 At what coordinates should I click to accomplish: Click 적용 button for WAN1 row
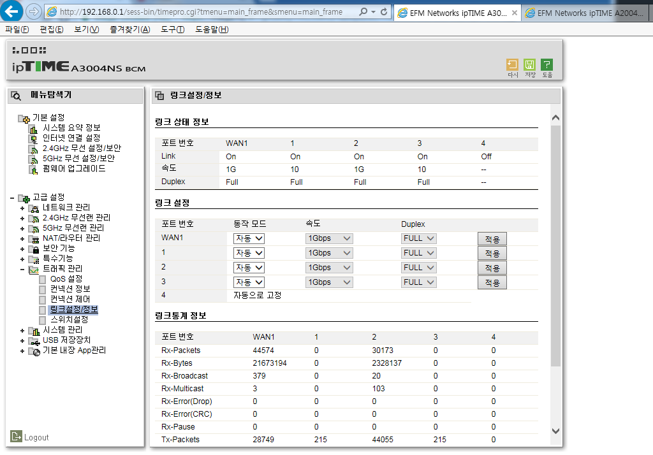[492, 240]
